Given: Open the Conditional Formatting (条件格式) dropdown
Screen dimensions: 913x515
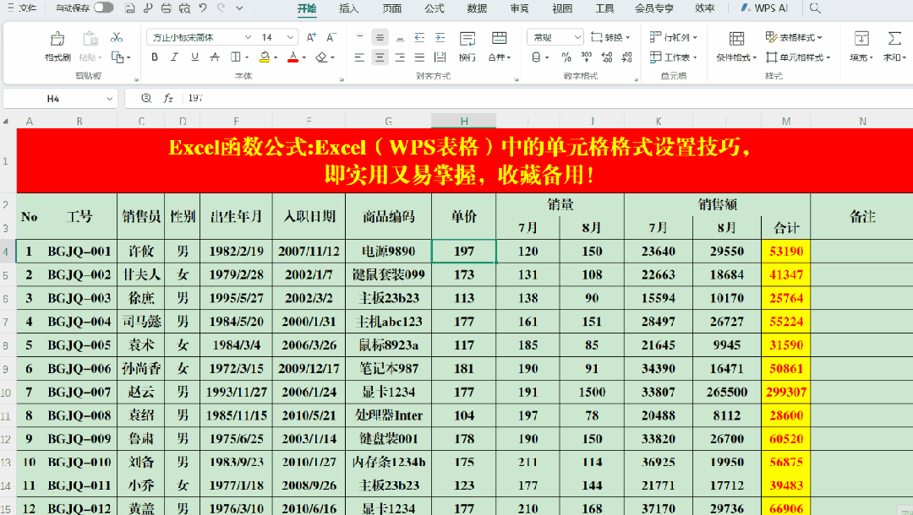Looking at the screenshot, I should tap(736, 57).
